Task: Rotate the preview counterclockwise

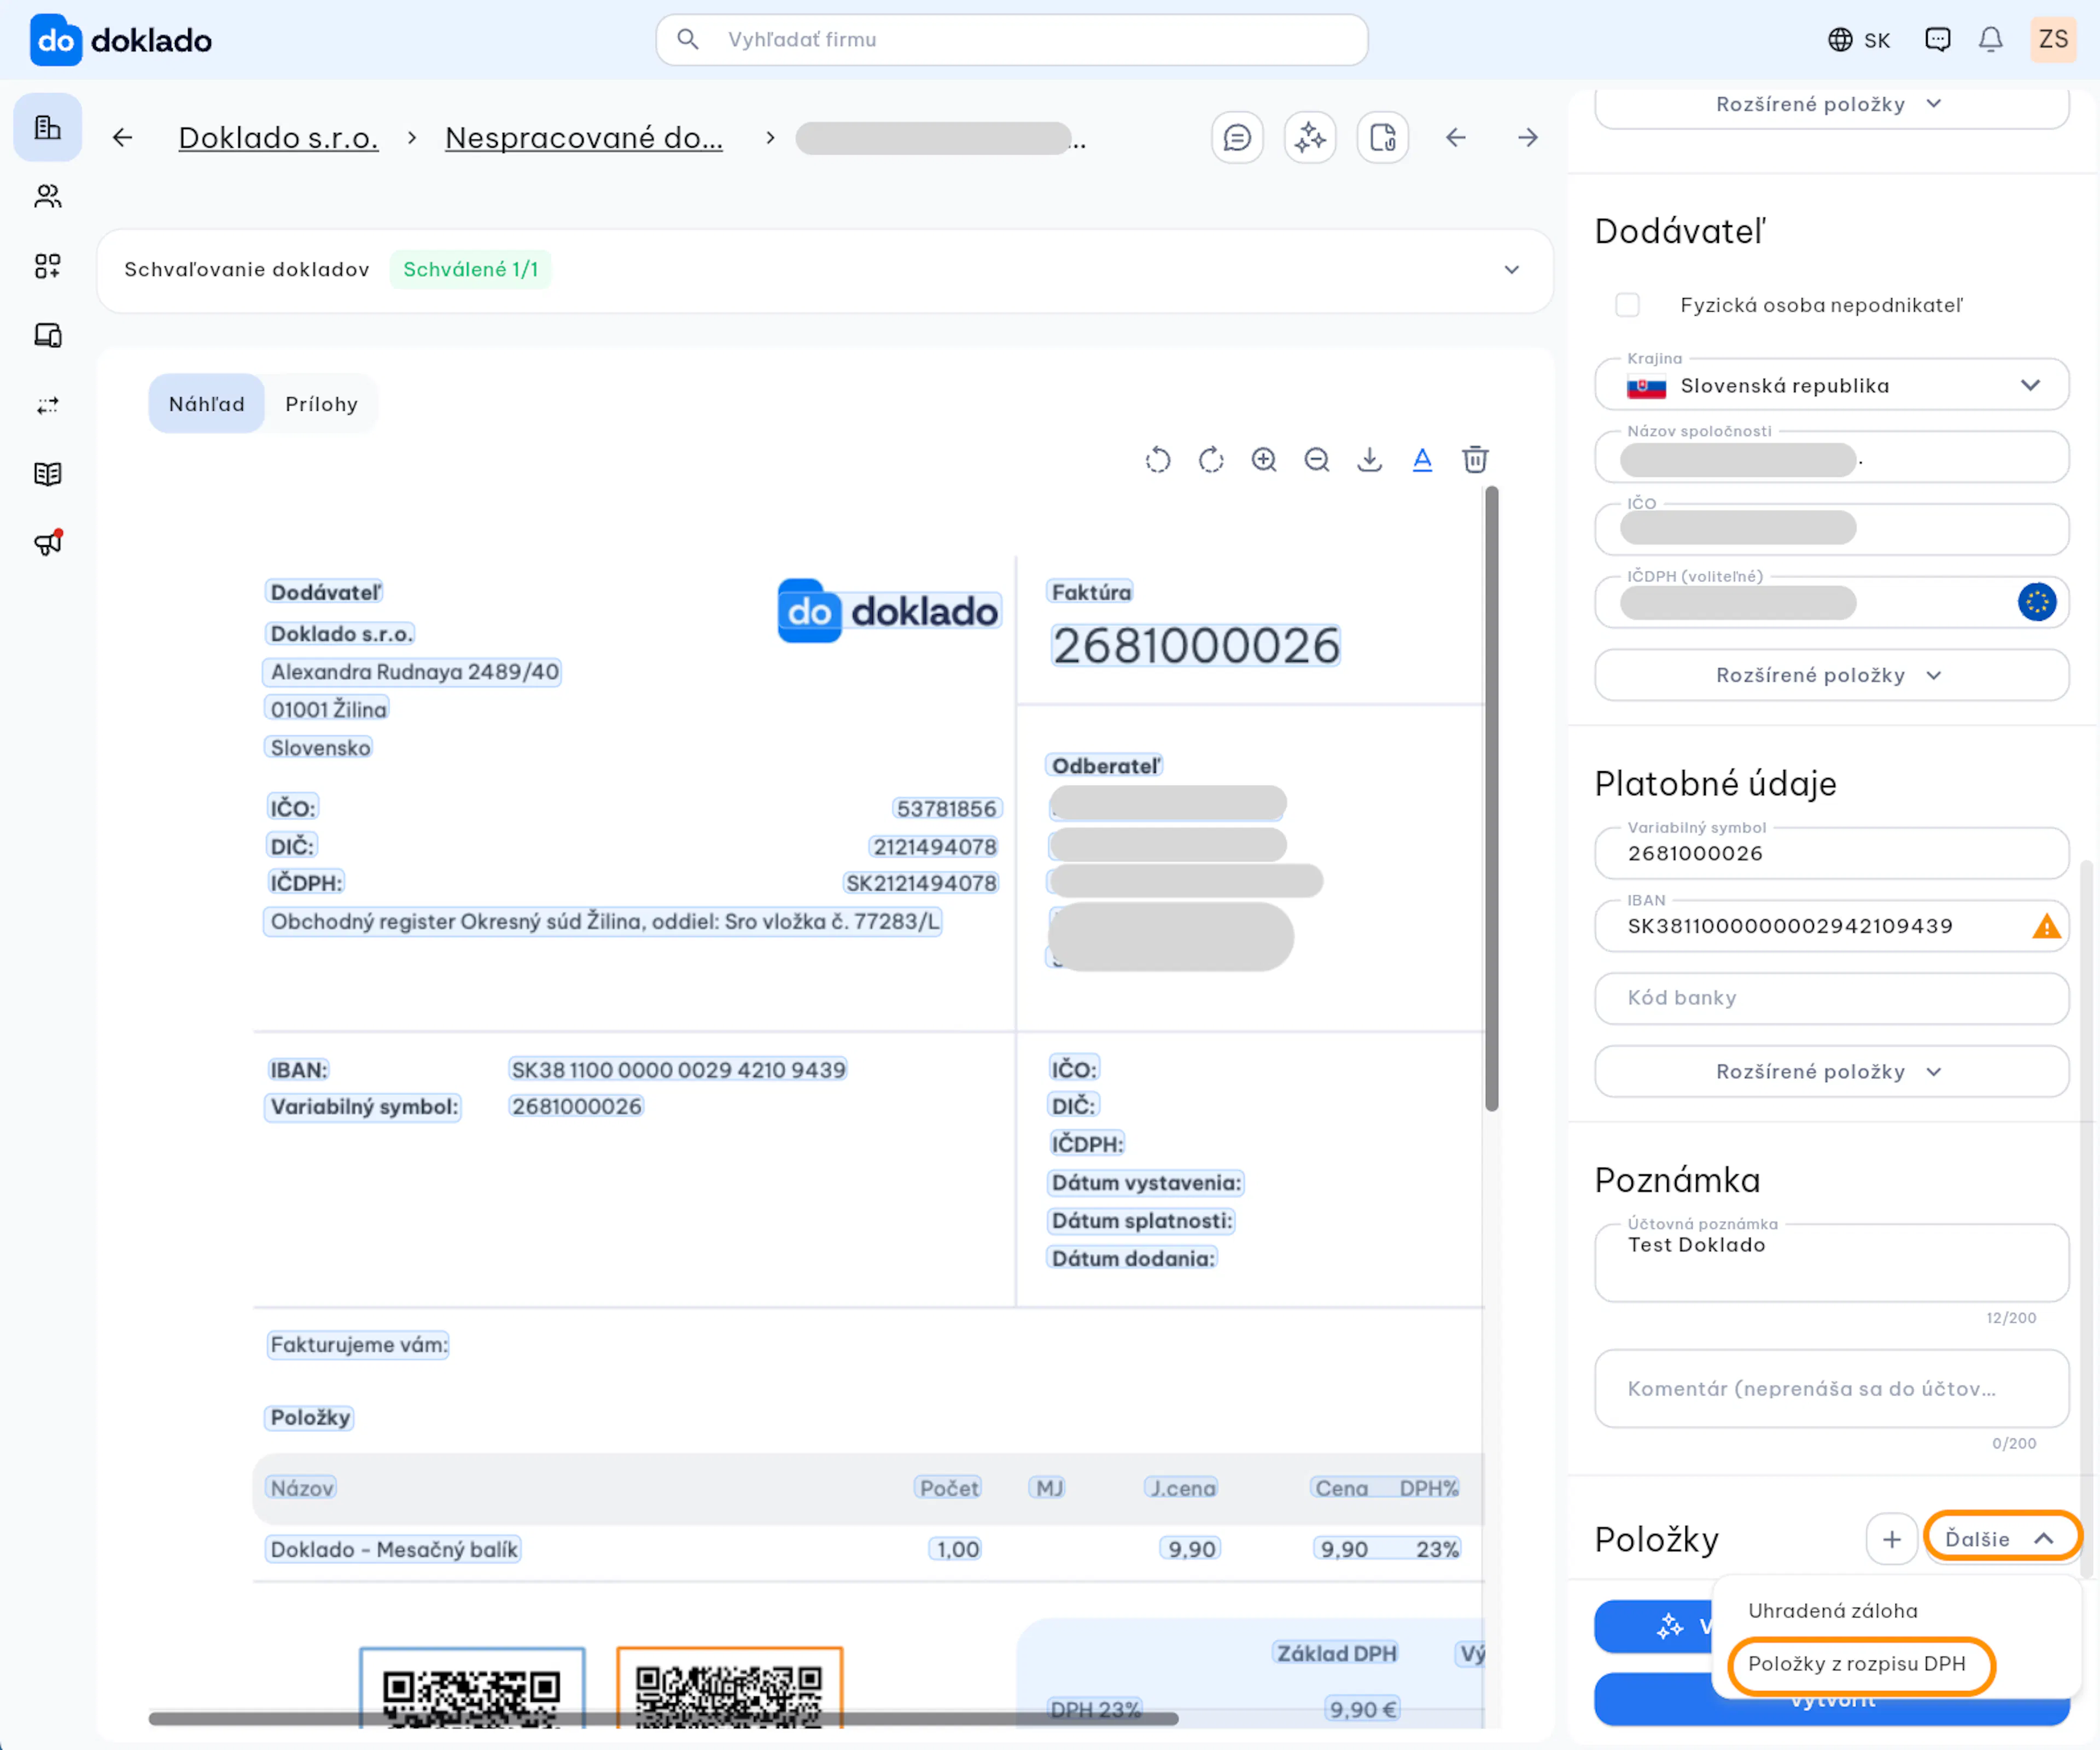Action: tap(1158, 460)
